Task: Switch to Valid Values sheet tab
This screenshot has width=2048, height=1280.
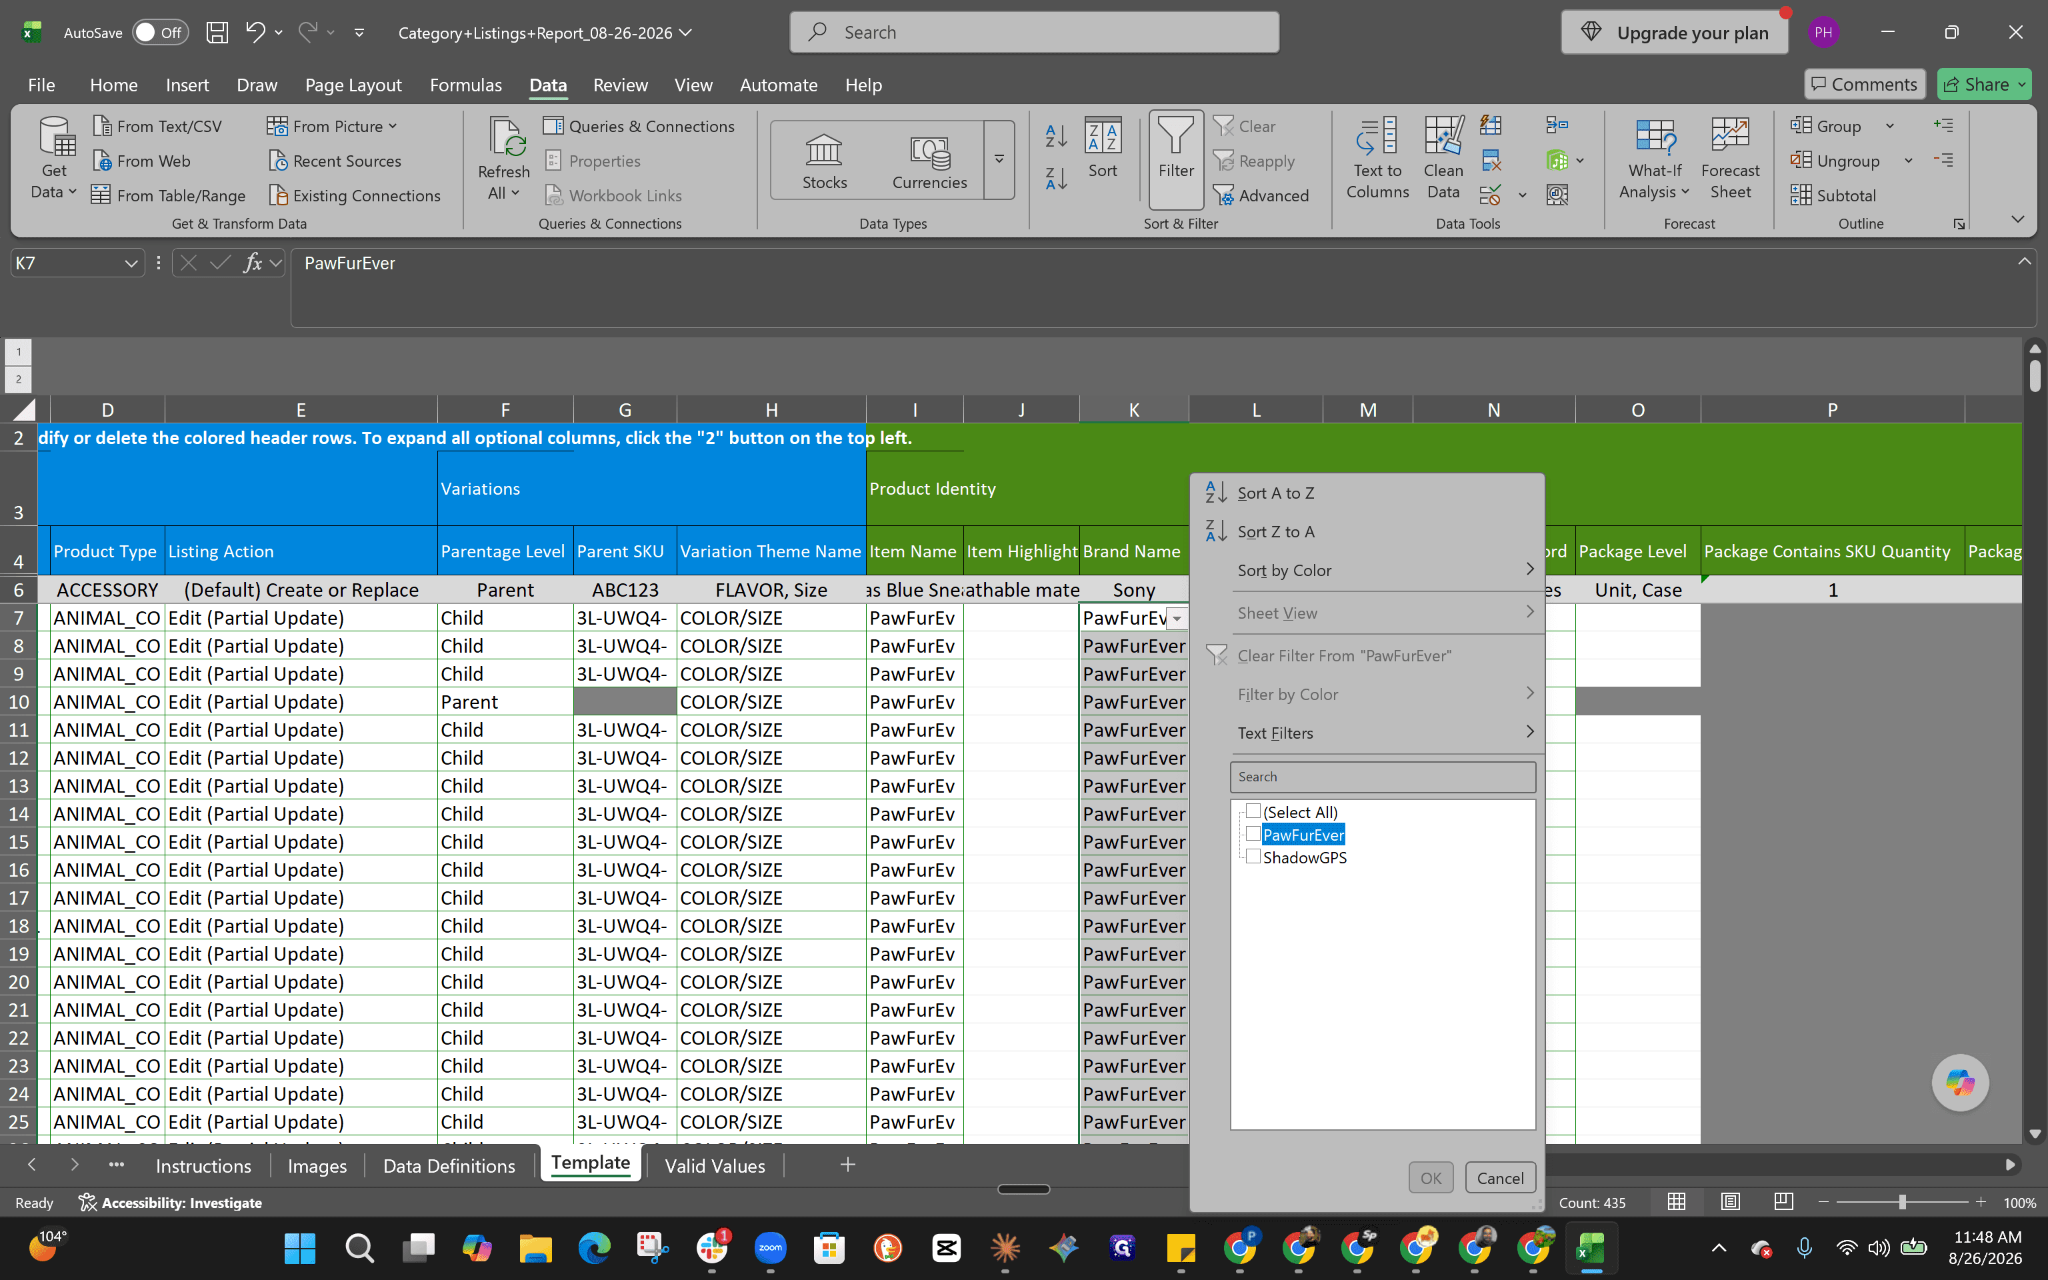Action: (x=714, y=1166)
